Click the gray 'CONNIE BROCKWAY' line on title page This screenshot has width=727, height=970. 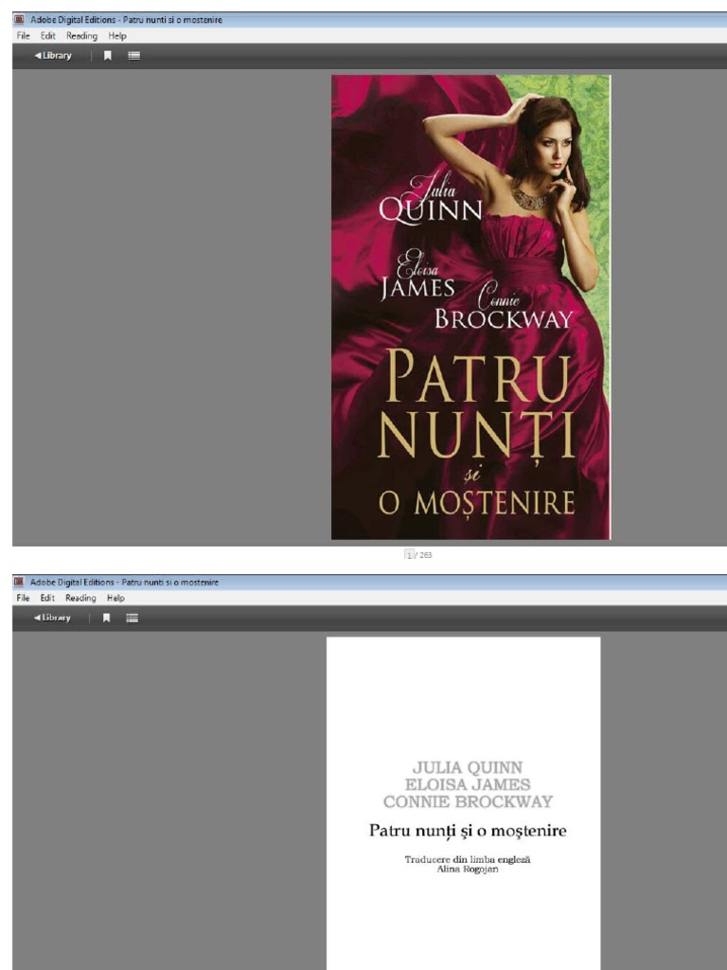468,801
